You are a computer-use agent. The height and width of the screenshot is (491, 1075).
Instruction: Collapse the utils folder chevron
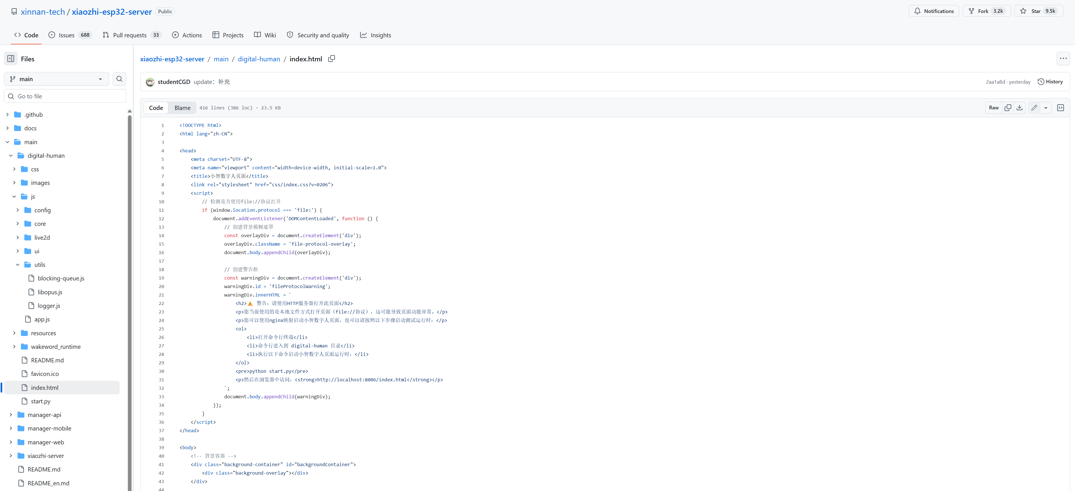pyautogui.click(x=18, y=265)
